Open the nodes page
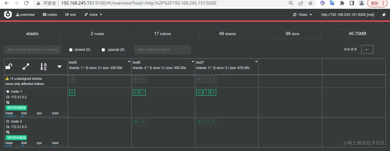The width and height of the screenshot is (390, 151). (50, 15)
